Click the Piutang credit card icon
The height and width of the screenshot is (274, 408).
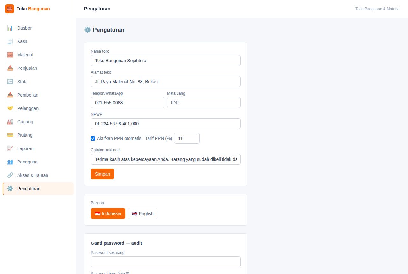(x=10, y=135)
